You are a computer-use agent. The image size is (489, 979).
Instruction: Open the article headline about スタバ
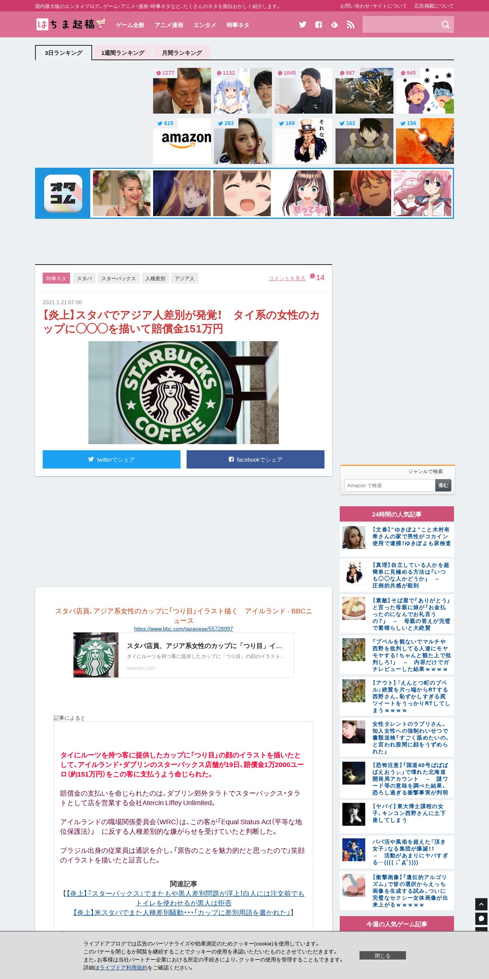tap(181, 322)
